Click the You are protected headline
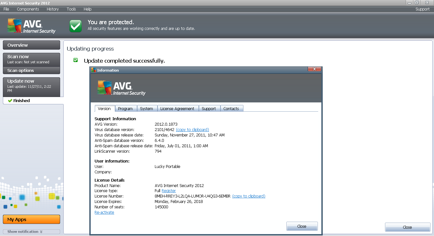This screenshot has width=434, height=236. coord(111,22)
